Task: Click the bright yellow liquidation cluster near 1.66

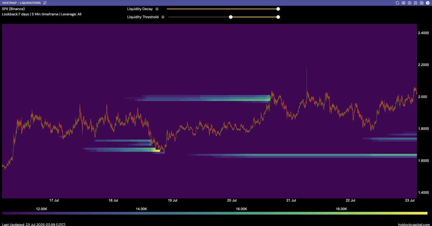Action: 157,151
